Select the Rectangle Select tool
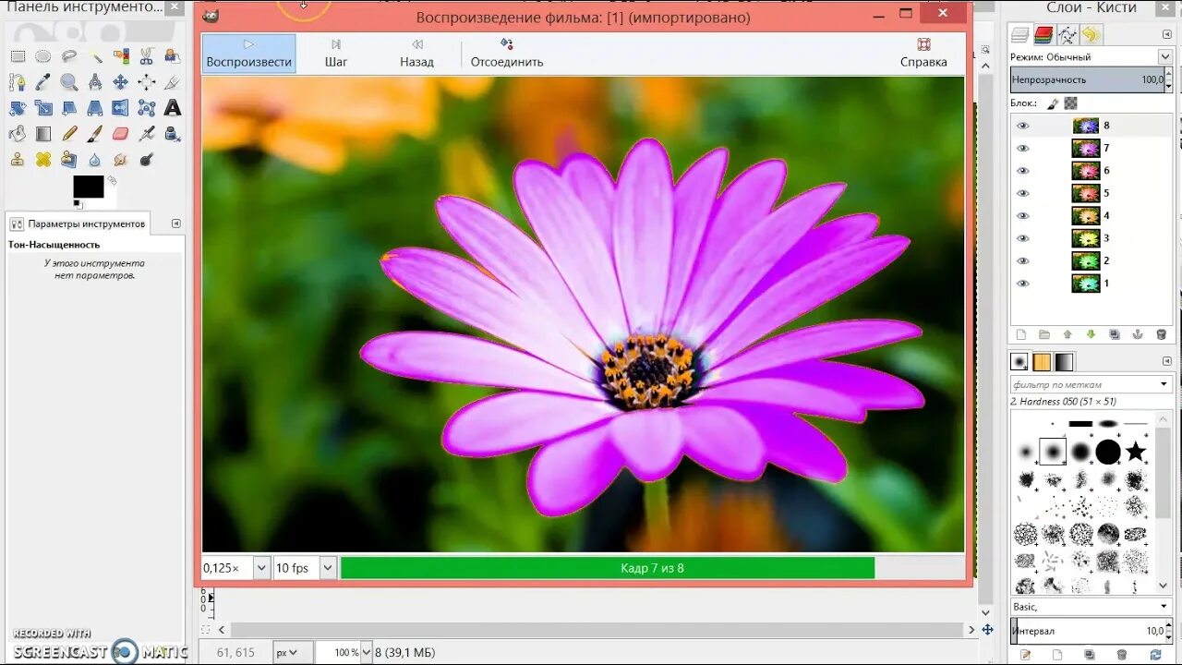 (x=18, y=56)
